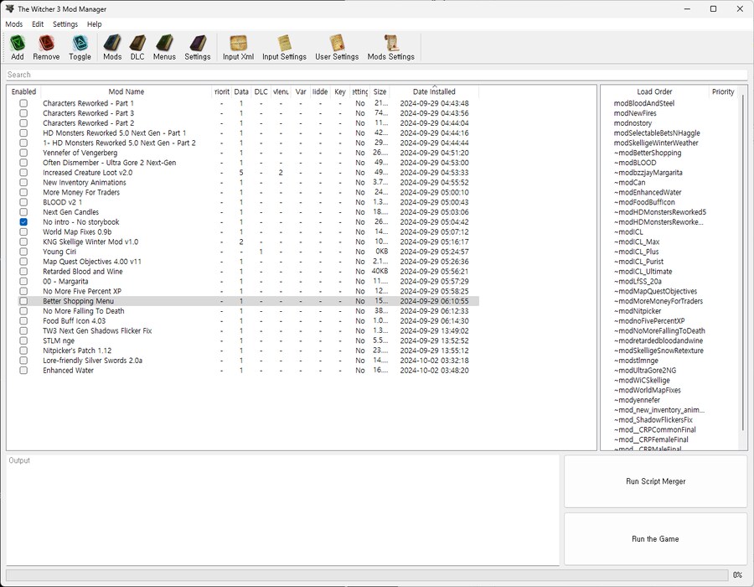Sort by Date Installed column header

(434, 91)
